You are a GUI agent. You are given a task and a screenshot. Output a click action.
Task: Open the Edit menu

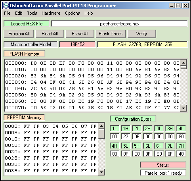tap(19, 13)
